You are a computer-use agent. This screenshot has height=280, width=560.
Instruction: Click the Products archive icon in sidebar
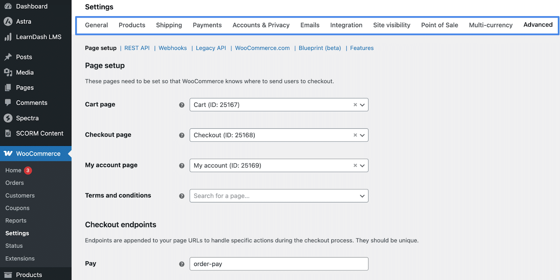pos(8,275)
